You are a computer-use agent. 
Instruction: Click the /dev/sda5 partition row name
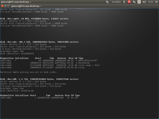6,65
